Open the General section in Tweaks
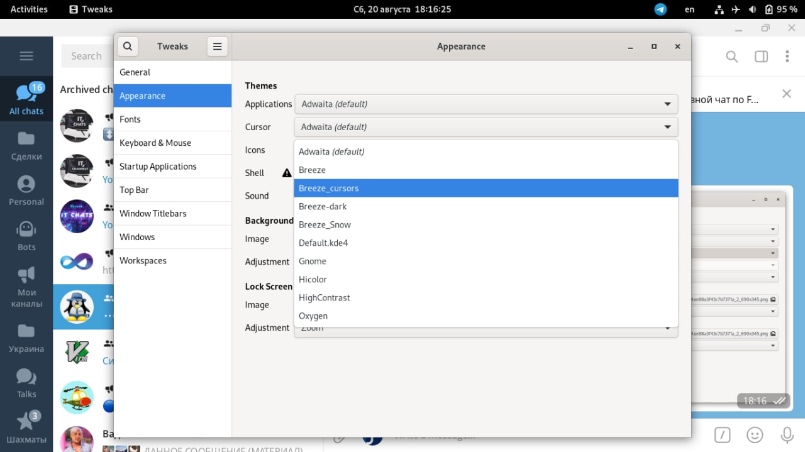Viewport: 805px width, 452px height. click(x=172, y=72)
